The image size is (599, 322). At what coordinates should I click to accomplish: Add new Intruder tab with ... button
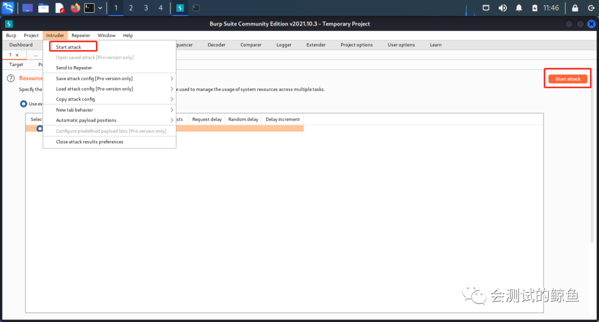35,55
